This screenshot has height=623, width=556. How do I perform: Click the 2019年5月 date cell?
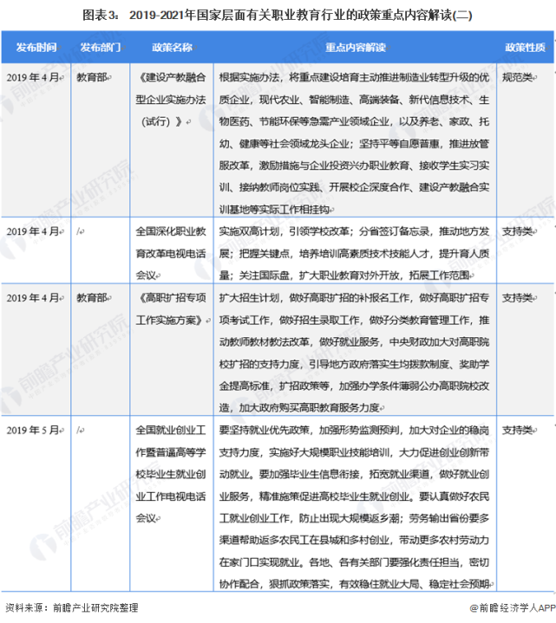(x=33, y=430)
